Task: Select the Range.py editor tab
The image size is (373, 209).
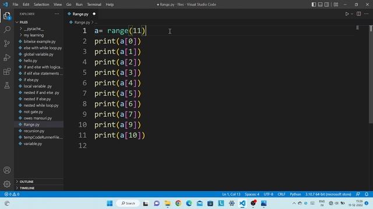Action: (x=82, y=14)
